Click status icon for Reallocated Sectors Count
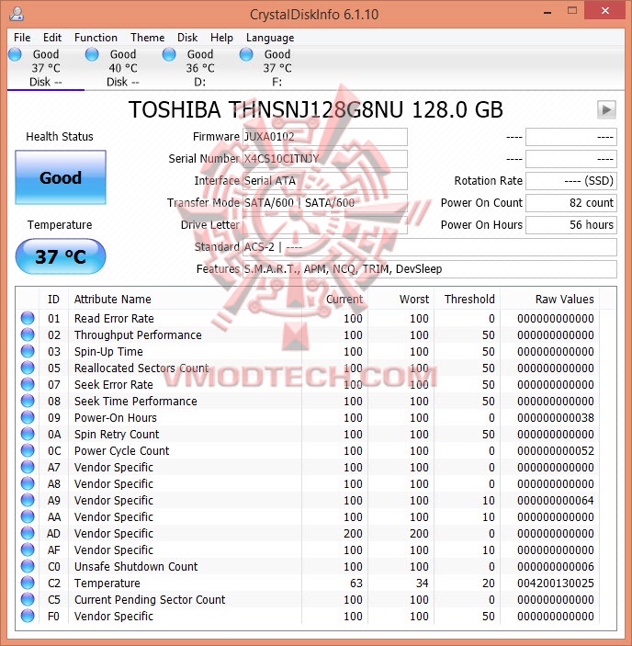The width and height of the screenshot is (632, 646). [28, 368]
